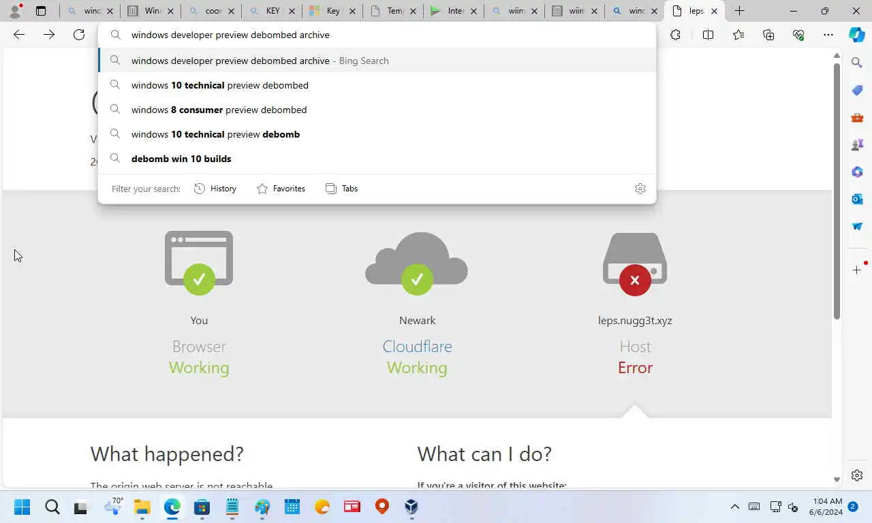Click the scrollbar up arrow
This screenshot has width=872, height=523.
[837, 55]
